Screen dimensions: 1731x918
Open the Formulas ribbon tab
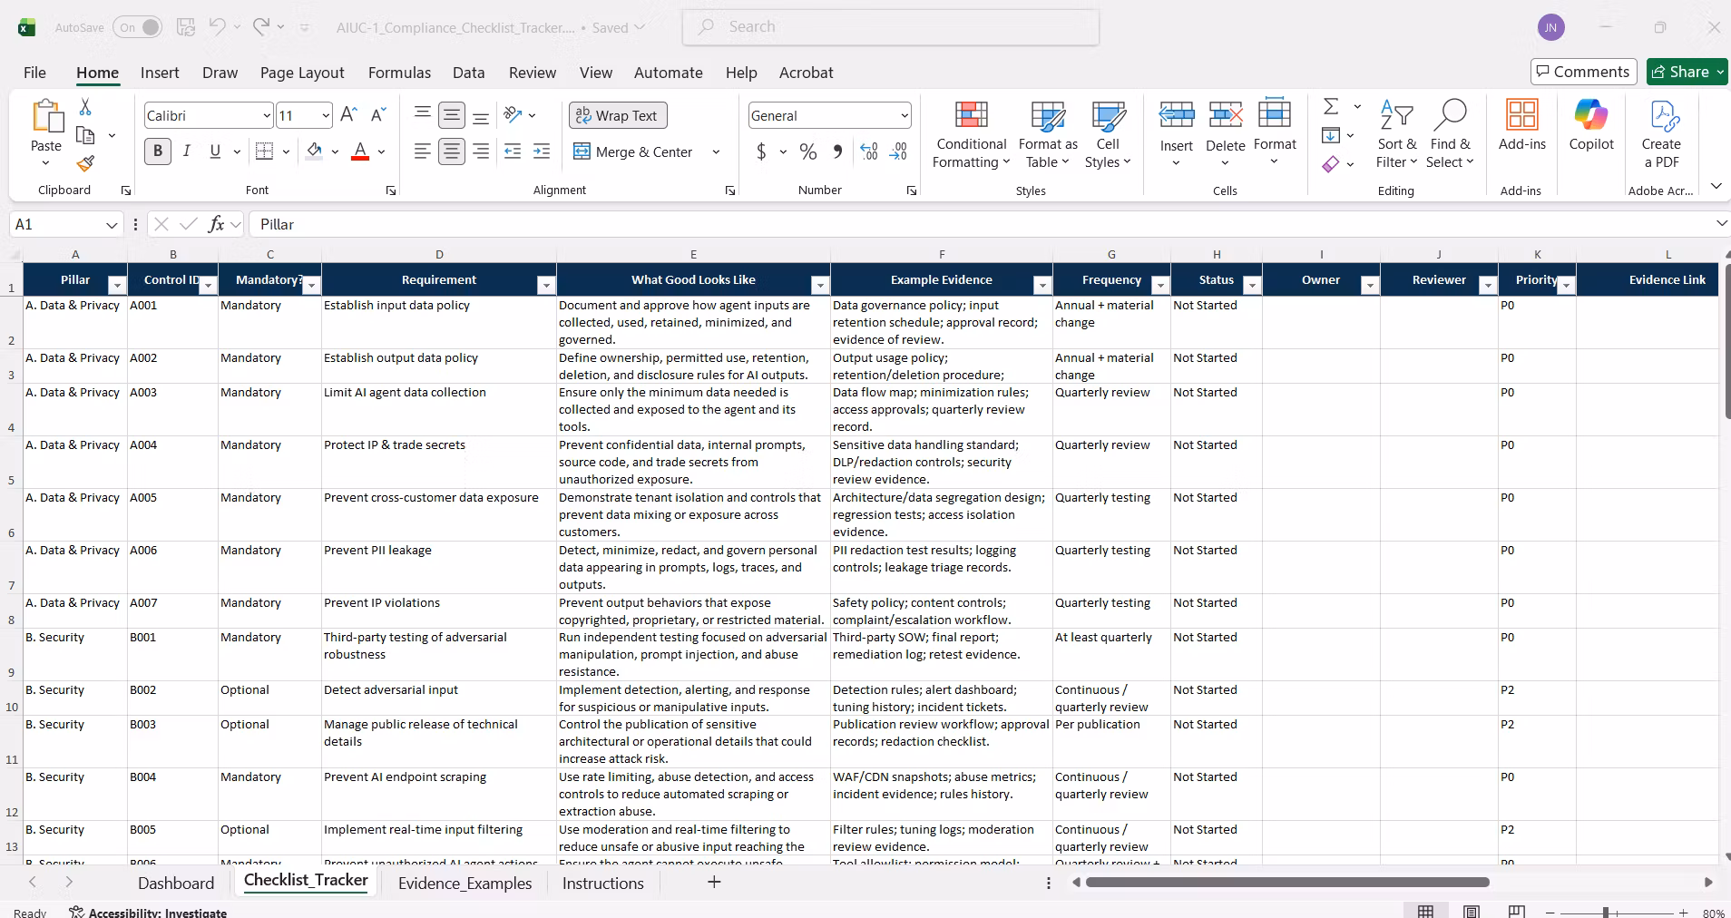click(x=399, y=73)
